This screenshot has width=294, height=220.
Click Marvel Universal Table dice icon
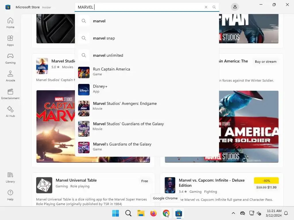44,185
